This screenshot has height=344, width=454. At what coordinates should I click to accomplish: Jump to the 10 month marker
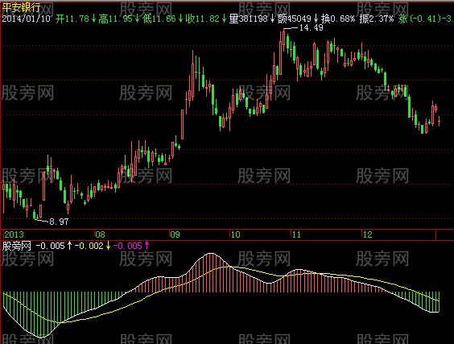(235, 234)
